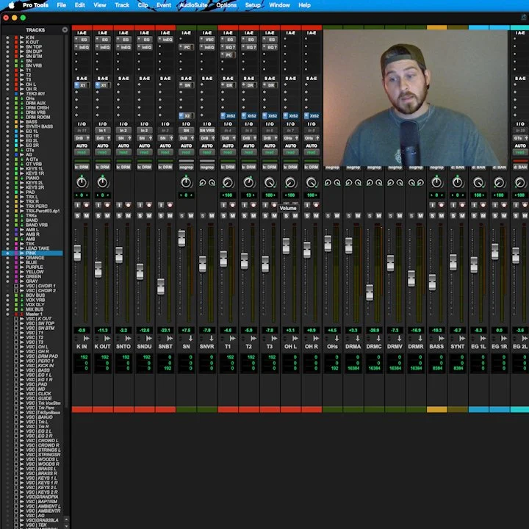Toggle show/hide dot for SN TOP track
529x529 pixels.
[7, 47]
